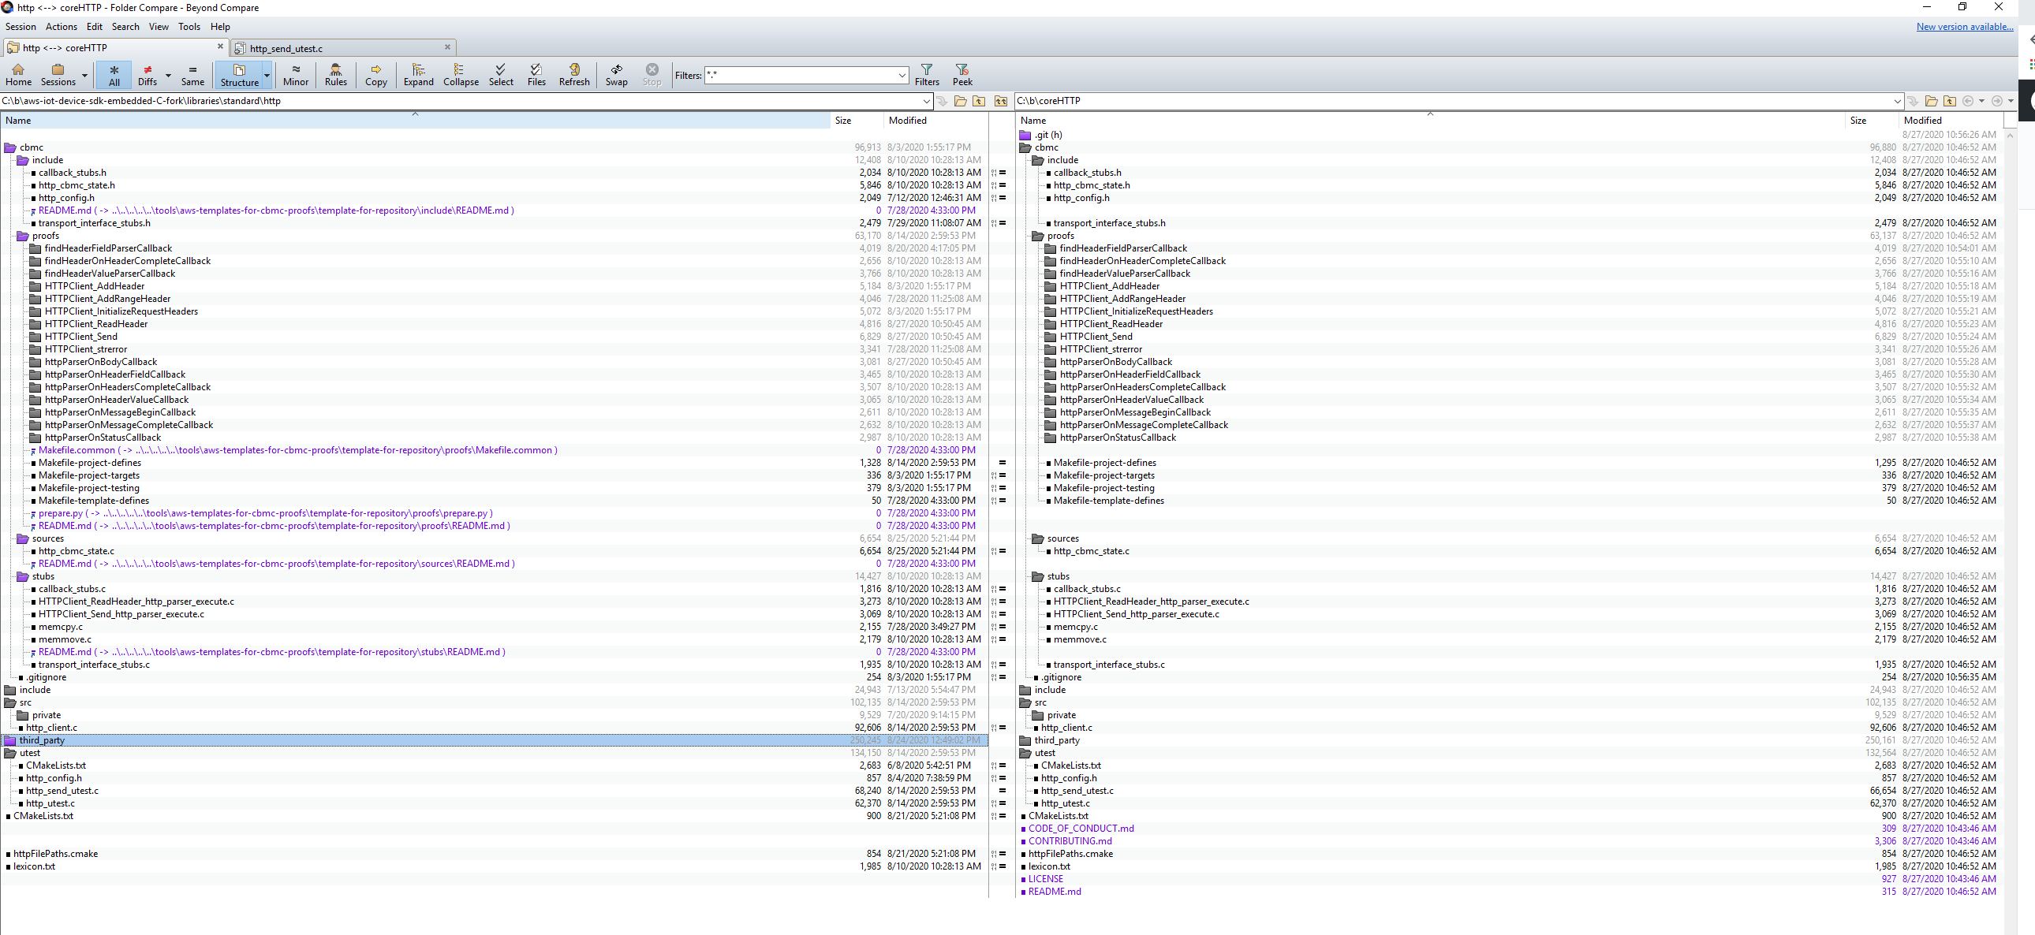Open the Sessions dropdown arrow
The width and height of the screenshot is (2035, 935).
[84, 76]
